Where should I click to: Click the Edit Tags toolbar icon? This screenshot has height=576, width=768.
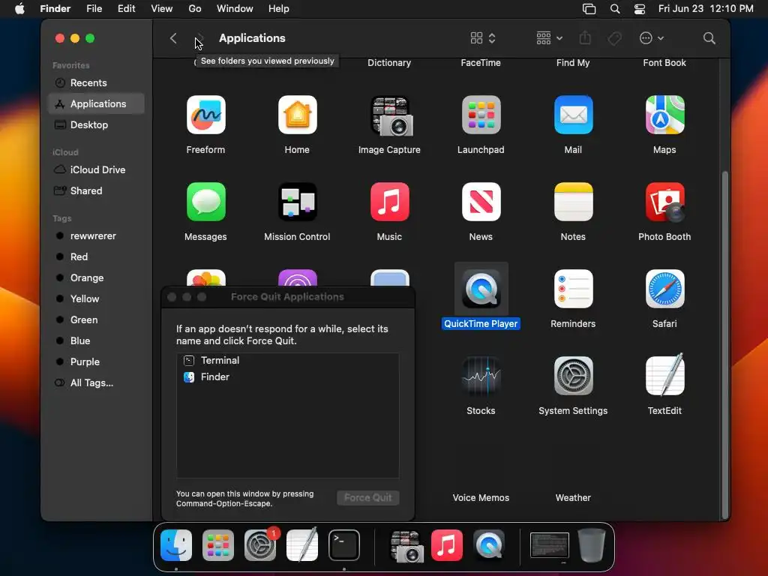click(x=615, y=38)
